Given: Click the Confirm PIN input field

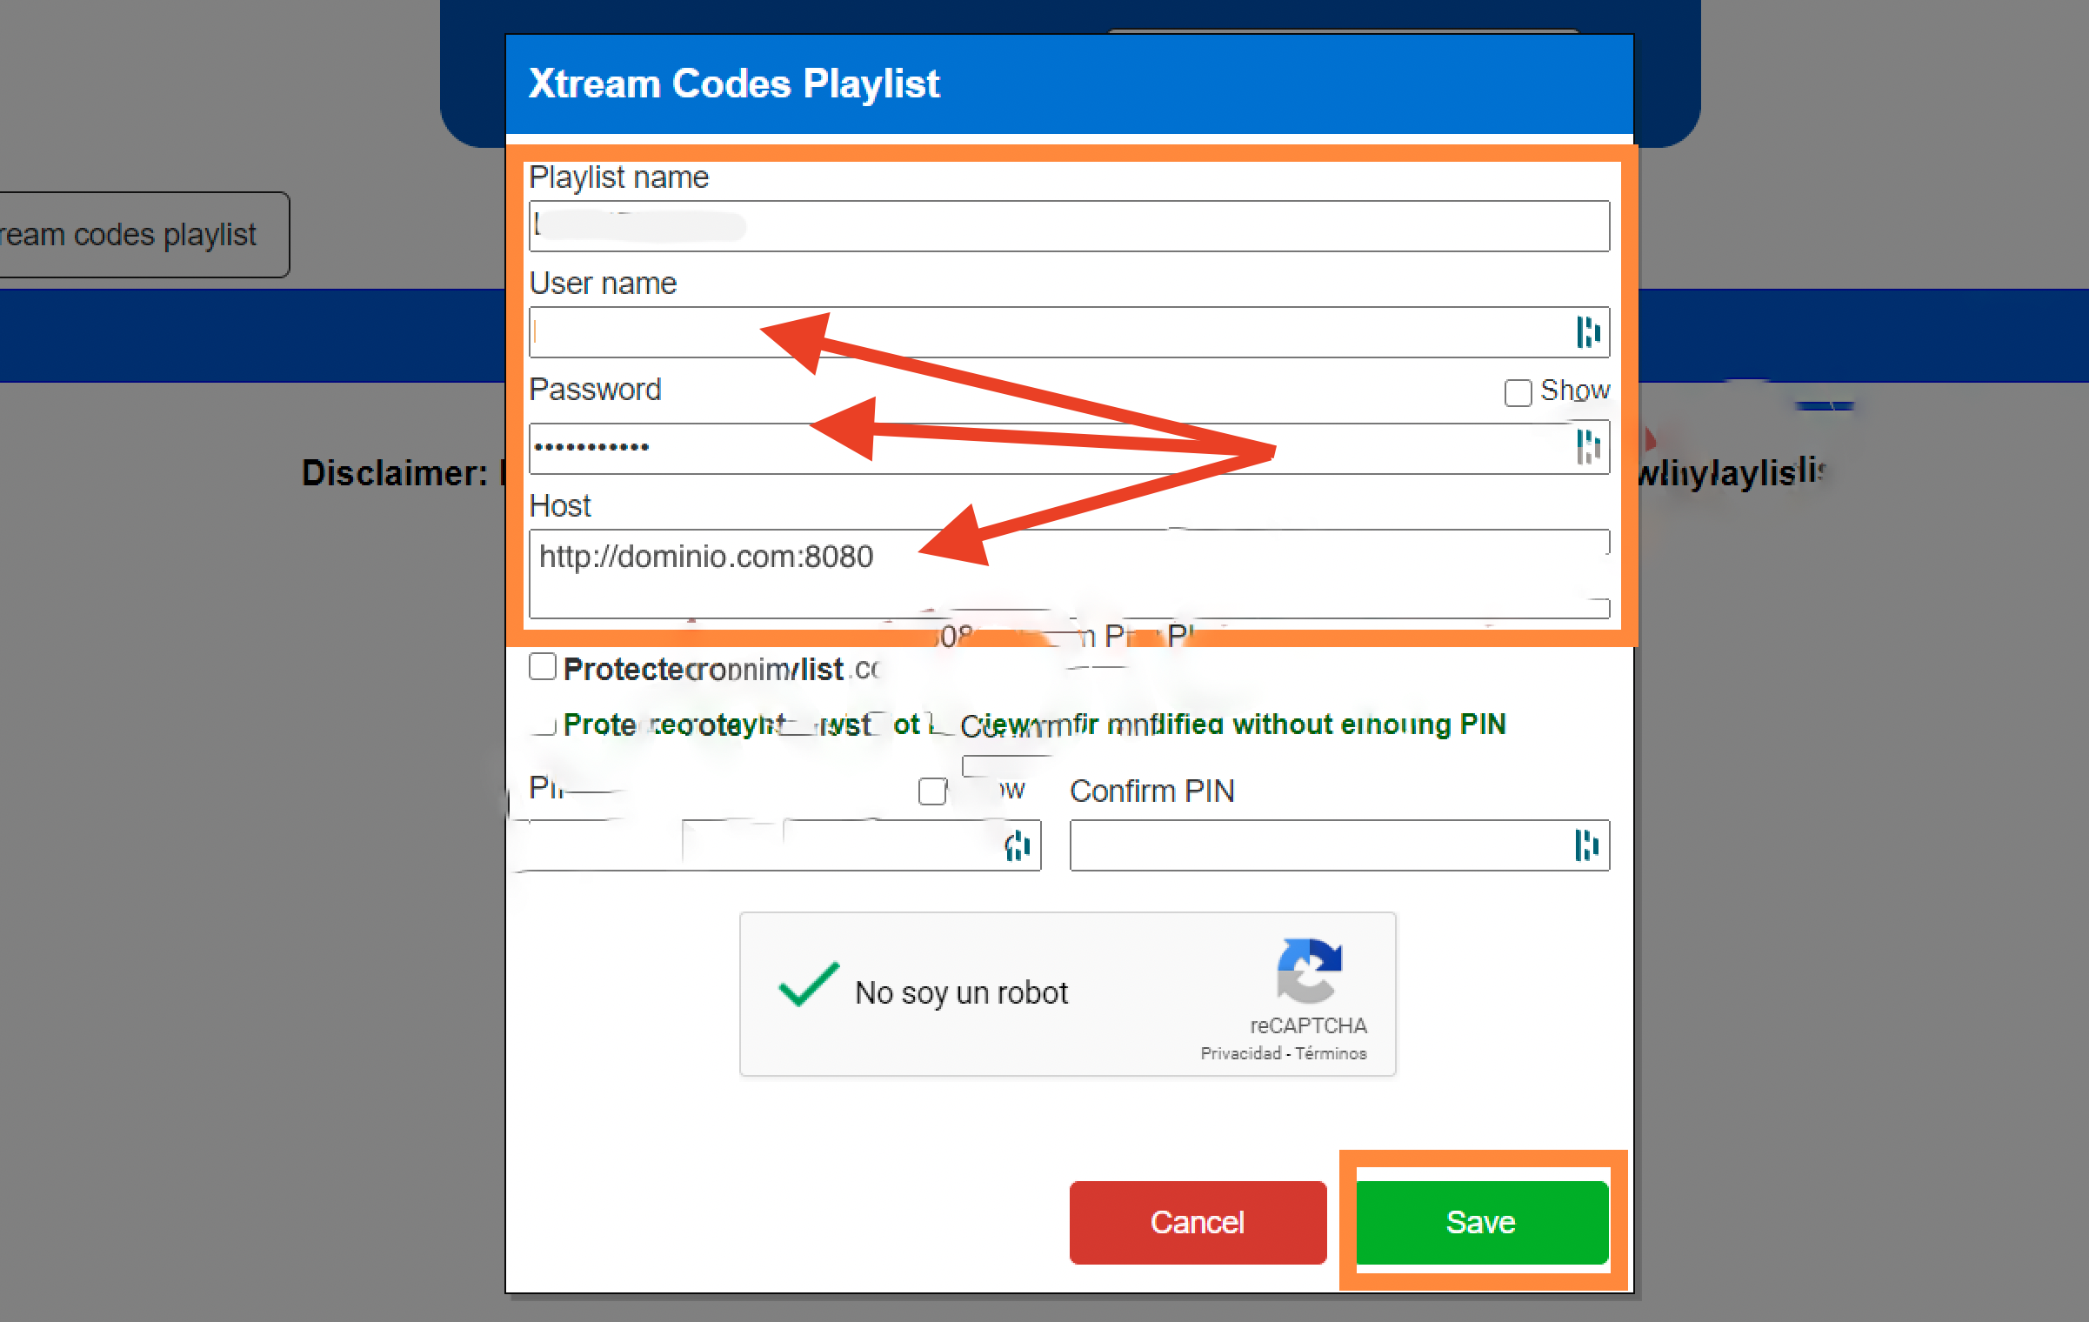Looking at the screenshot, I should pos(1339,845).
